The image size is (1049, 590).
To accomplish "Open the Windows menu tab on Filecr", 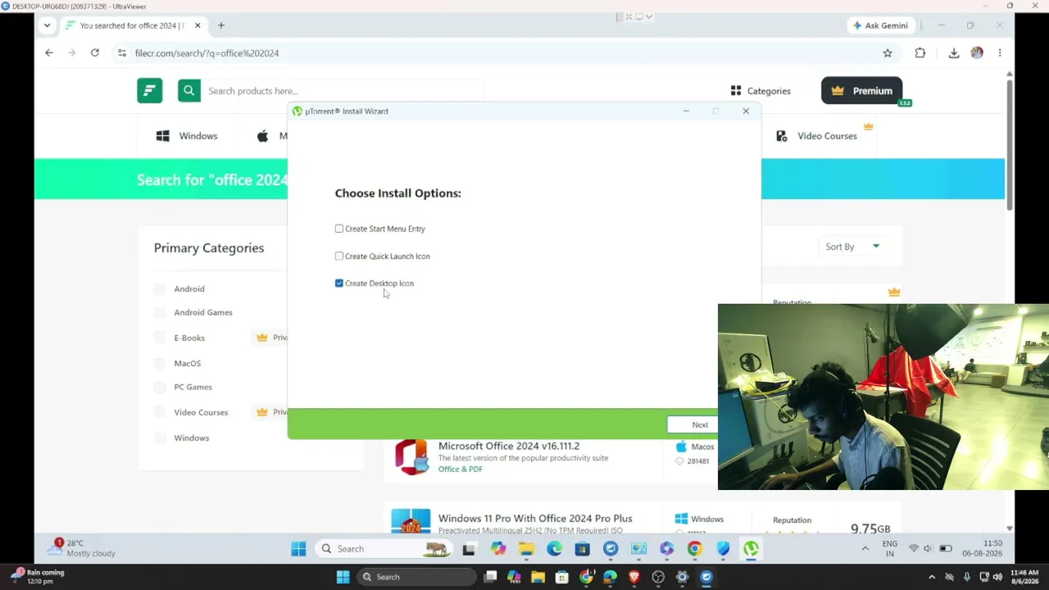I will 187,136.
